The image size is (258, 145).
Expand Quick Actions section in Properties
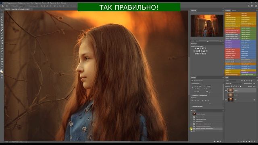pos(191,106)
